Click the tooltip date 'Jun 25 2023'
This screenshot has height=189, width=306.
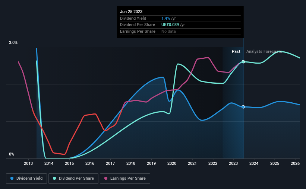click(131, 12)
